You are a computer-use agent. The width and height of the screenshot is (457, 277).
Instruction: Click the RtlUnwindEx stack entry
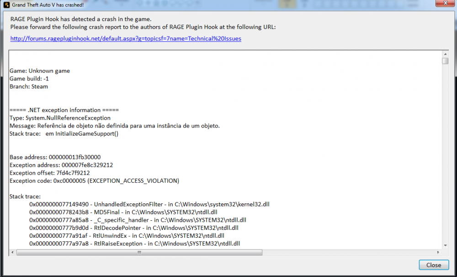(x=127, y=236)
